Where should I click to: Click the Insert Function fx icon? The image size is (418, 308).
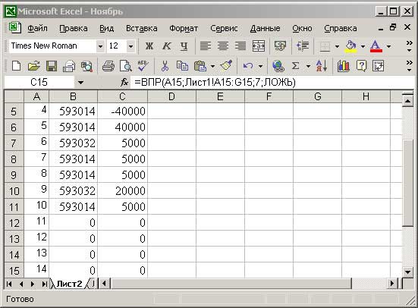(x=124, y=82)
